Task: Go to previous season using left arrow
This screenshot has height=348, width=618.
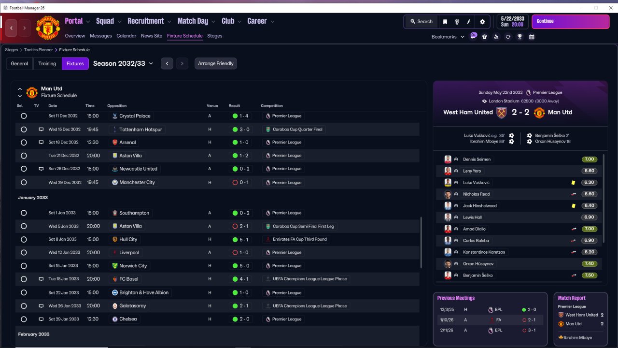Action: 167,64
